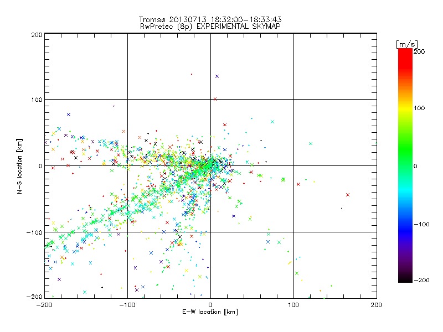The height and width of the screenshot is (332, 443).
Task: Click the red cross on the 100 km gridline
Action: [x=215, y=99]
